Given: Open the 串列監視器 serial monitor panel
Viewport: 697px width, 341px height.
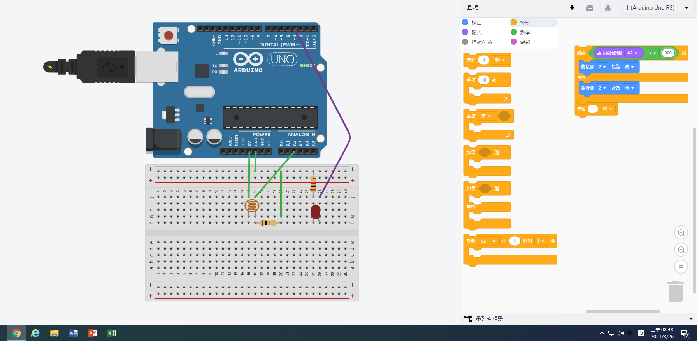Looking at the screenshot, I should [x=489, y=319].
